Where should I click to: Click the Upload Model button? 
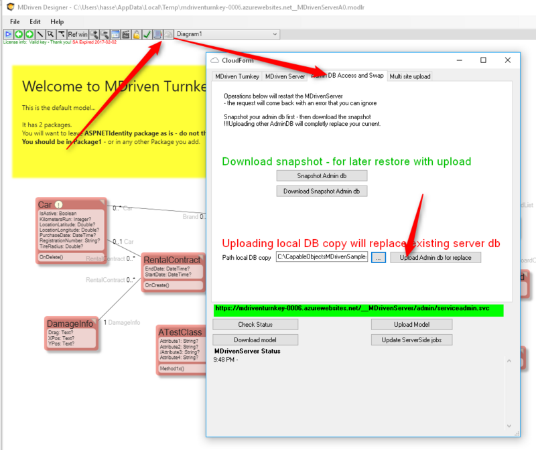pos(411,324)
